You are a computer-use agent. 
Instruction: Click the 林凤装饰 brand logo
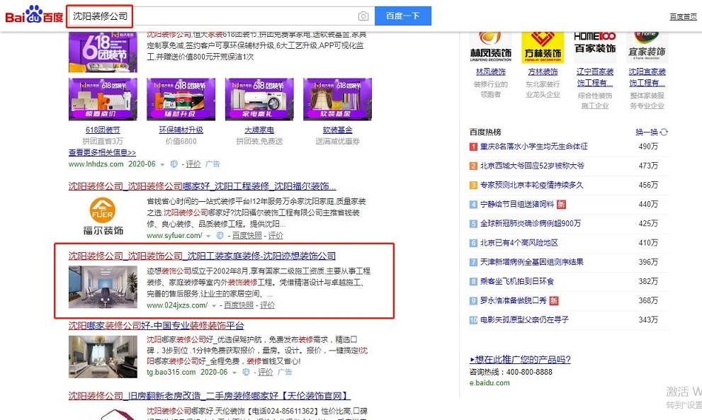(491, 48)
